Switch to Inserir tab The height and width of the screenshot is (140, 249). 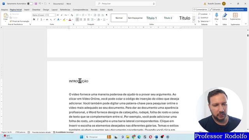(27, 10)
